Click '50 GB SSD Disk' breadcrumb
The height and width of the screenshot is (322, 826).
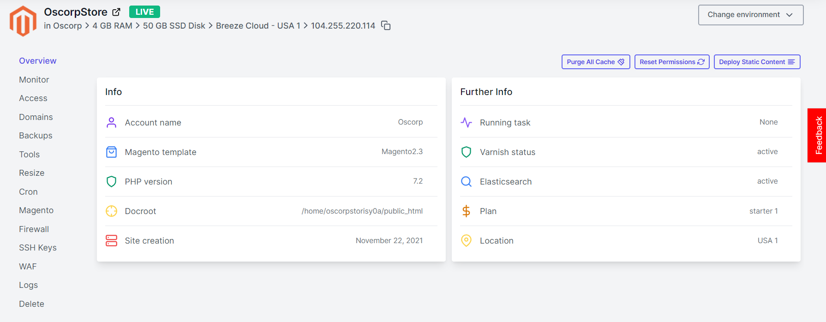coord(174,26)
